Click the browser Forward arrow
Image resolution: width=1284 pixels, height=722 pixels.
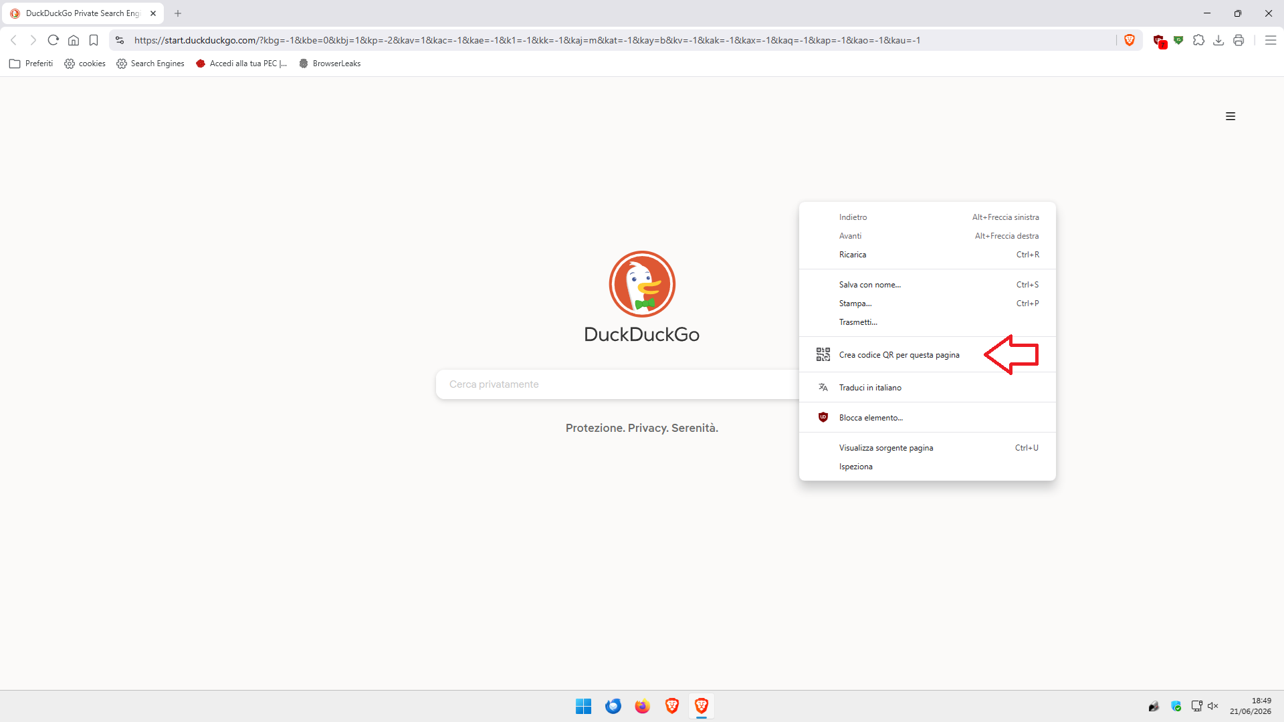33,40
